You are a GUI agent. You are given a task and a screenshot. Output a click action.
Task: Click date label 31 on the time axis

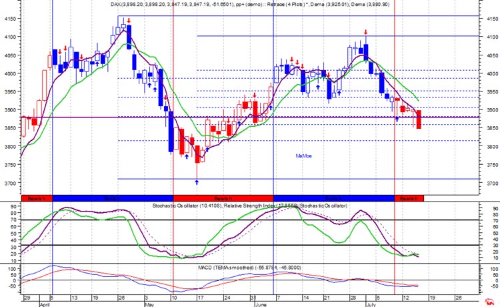(253, 298)
